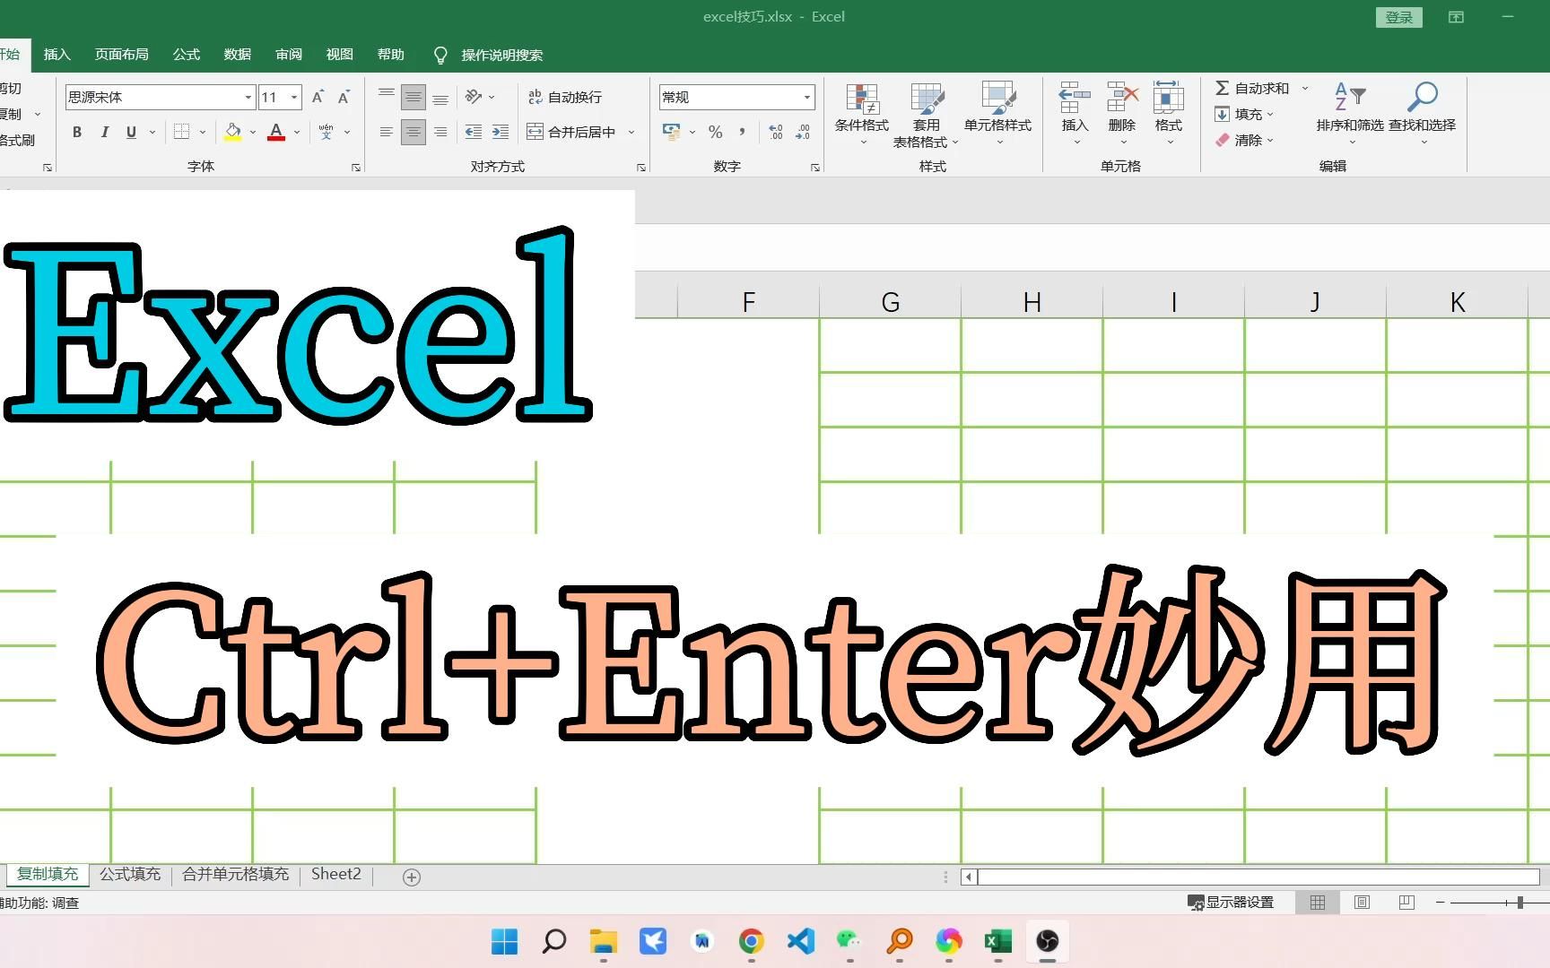Open font name dropdown 思源宋体
The height and width of the screenshot is (968, 1550).
(x=248, y=97)
